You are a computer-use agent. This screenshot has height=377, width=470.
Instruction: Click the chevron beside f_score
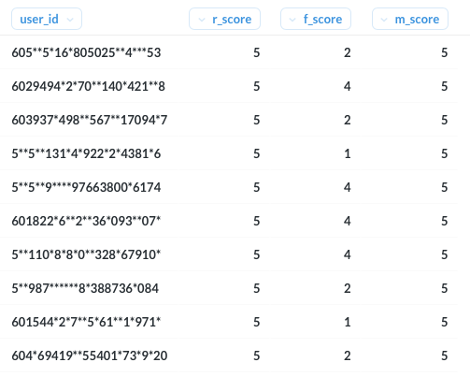pos(292,20)
